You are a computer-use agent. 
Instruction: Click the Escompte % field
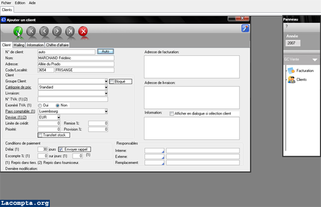coord(43,156)
